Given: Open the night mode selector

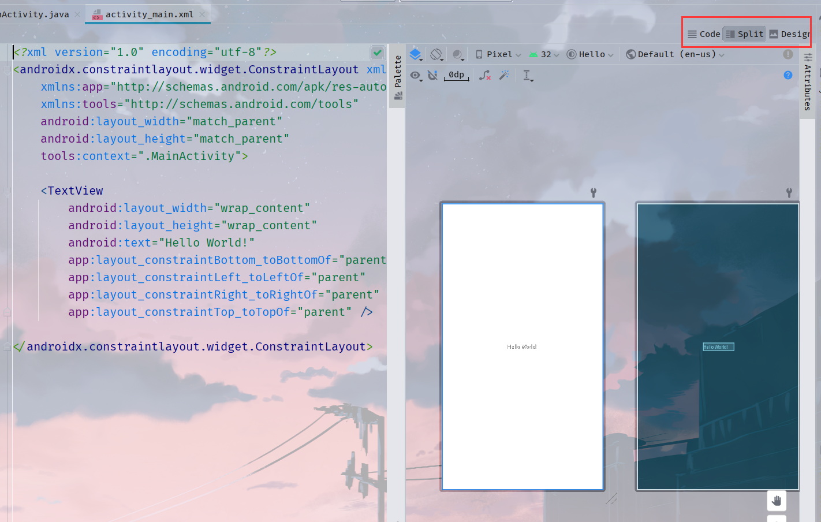Looking at the screenshot, I should (458, 54).
